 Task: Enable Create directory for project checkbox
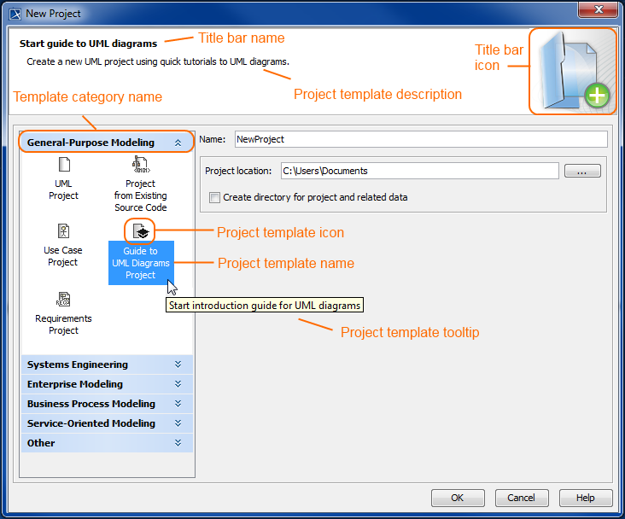(x=214, y=197)
